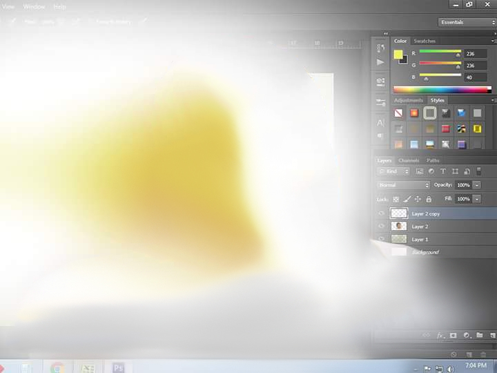Hide Layer 2 using its eye icon
Screen dimensions: 497x373
[x=381, y=226]
